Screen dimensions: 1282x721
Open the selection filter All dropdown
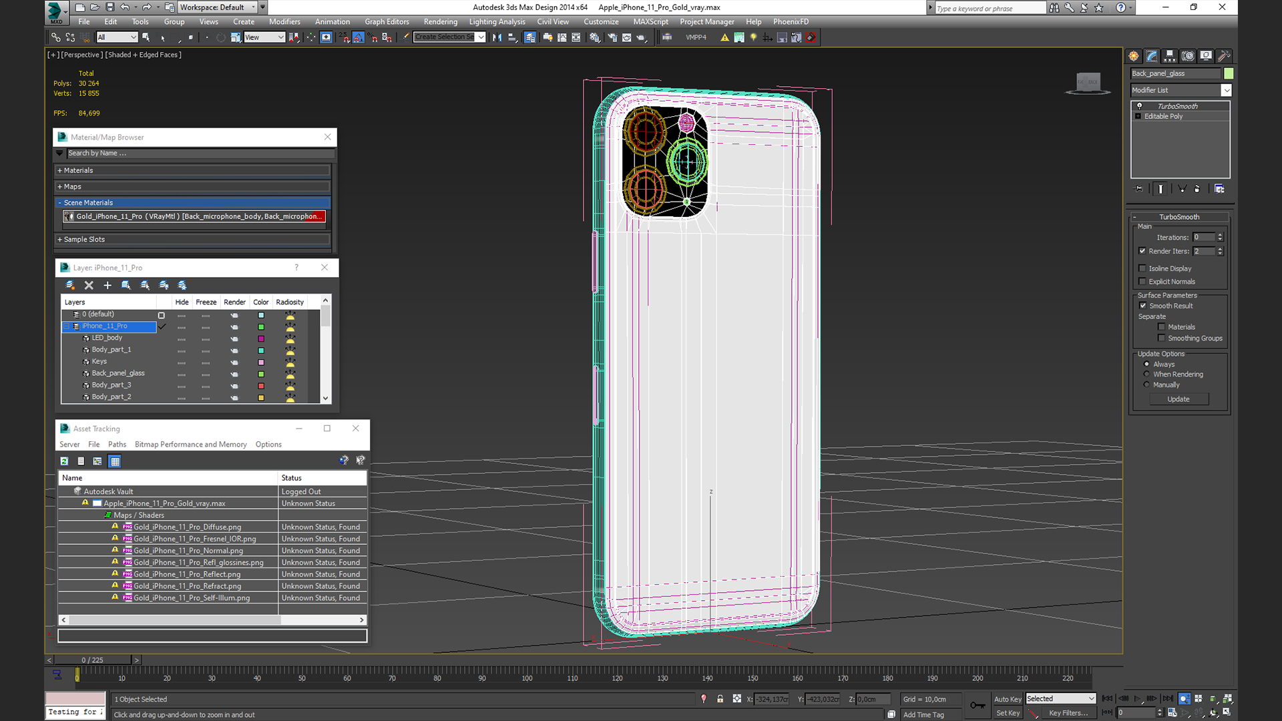pos(117,37)
